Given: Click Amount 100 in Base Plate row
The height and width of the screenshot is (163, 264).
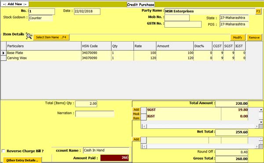Looking at the screenshot, I should (191, 53).
